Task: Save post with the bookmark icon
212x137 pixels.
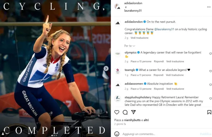Action: pyautogui.click(x=209, y=112)
